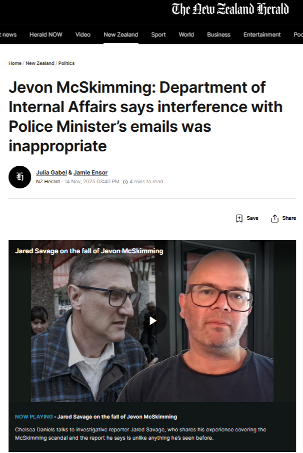Go to the Sport section
This screenshot has height=453, width=303.
pos(158,34)
